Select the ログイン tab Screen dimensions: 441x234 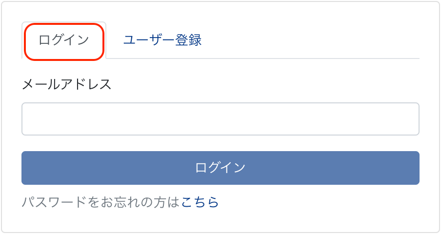point(64,40)
